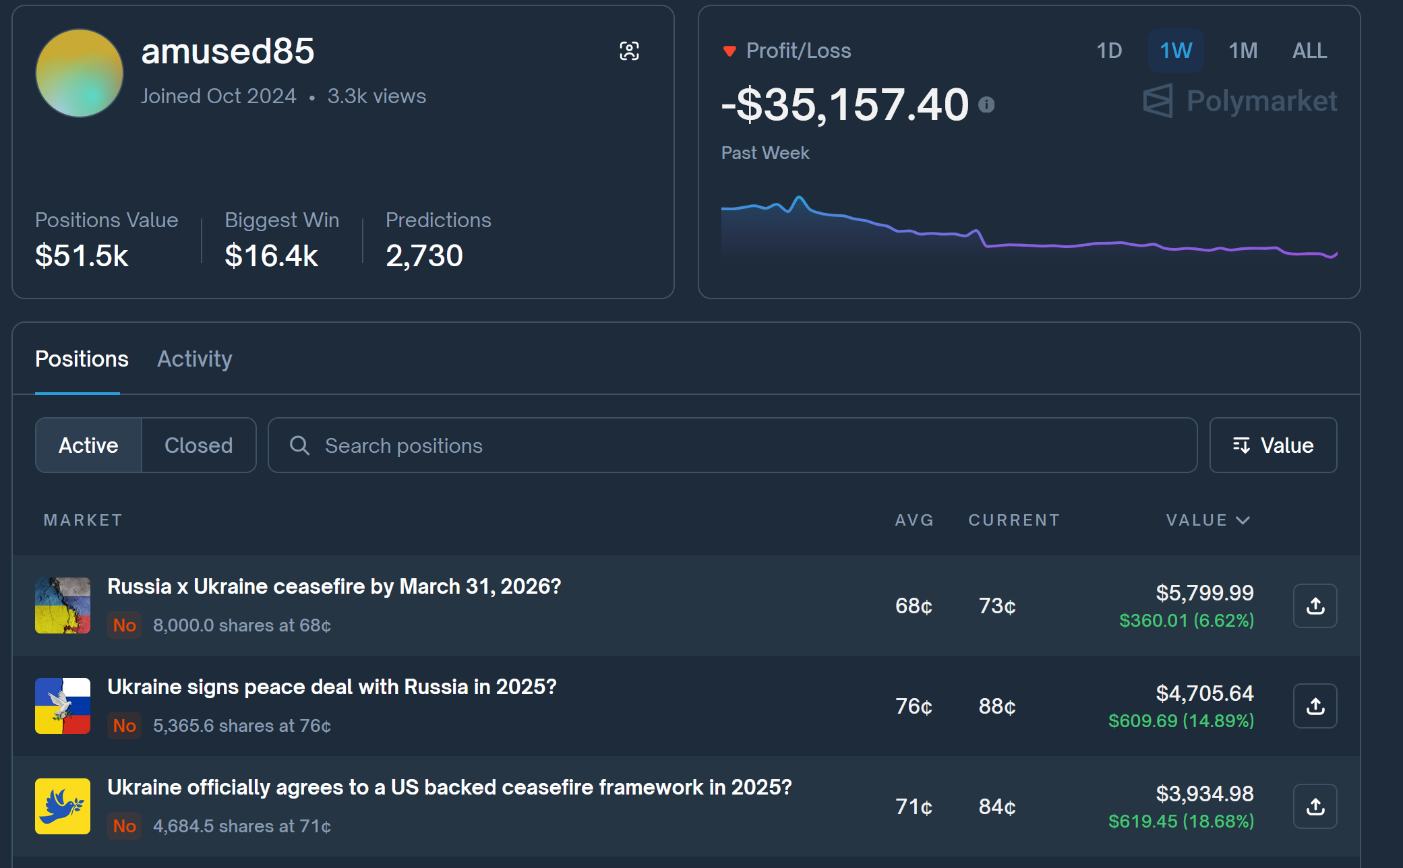1403x868 pixels.
Task: Select the Positions tab
Action: pos(82,359)
